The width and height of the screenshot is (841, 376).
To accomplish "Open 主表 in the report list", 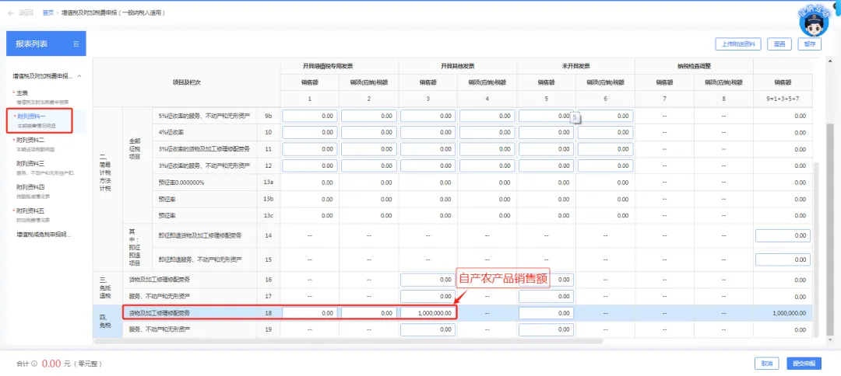I will pos(22,93).
